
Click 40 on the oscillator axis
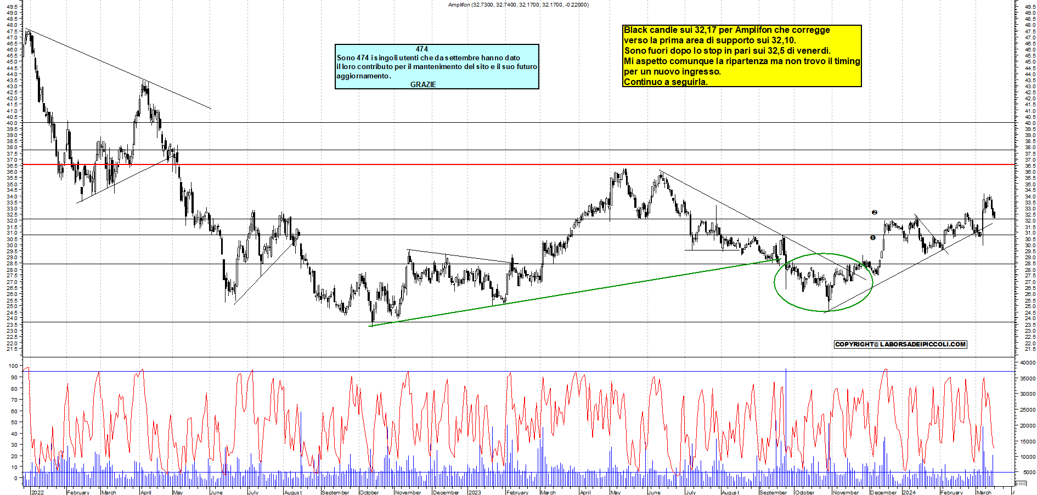[x=15, y=433]
